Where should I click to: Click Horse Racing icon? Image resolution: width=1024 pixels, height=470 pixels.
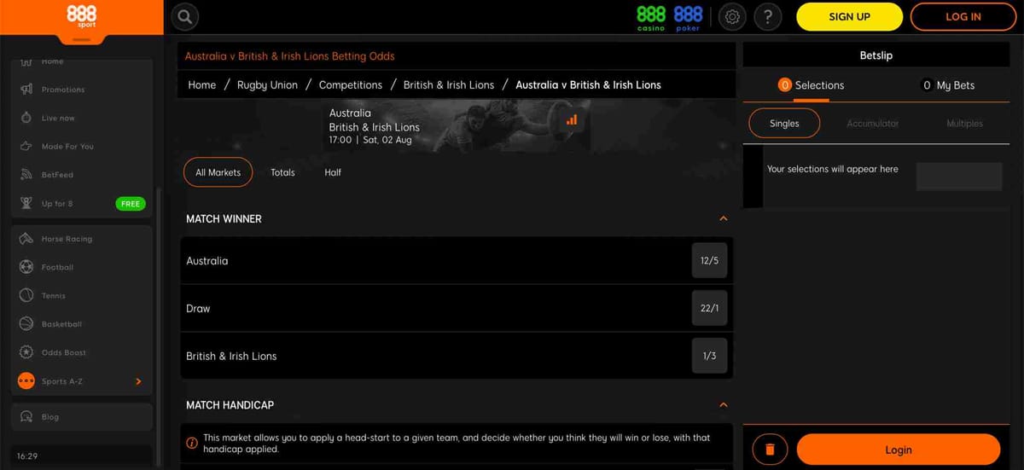click(26, 239)
